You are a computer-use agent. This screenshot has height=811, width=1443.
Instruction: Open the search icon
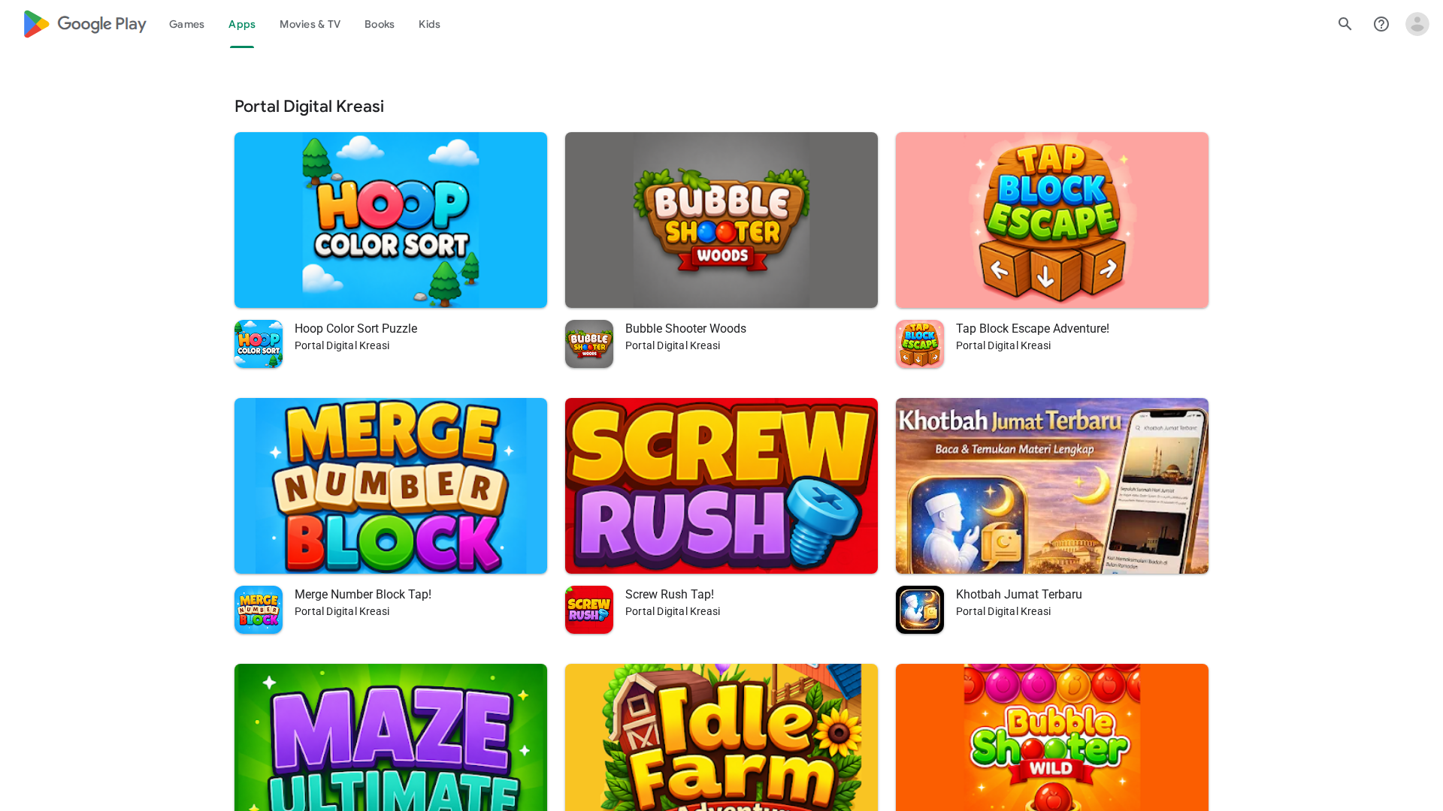click(x=1345, y=23)
